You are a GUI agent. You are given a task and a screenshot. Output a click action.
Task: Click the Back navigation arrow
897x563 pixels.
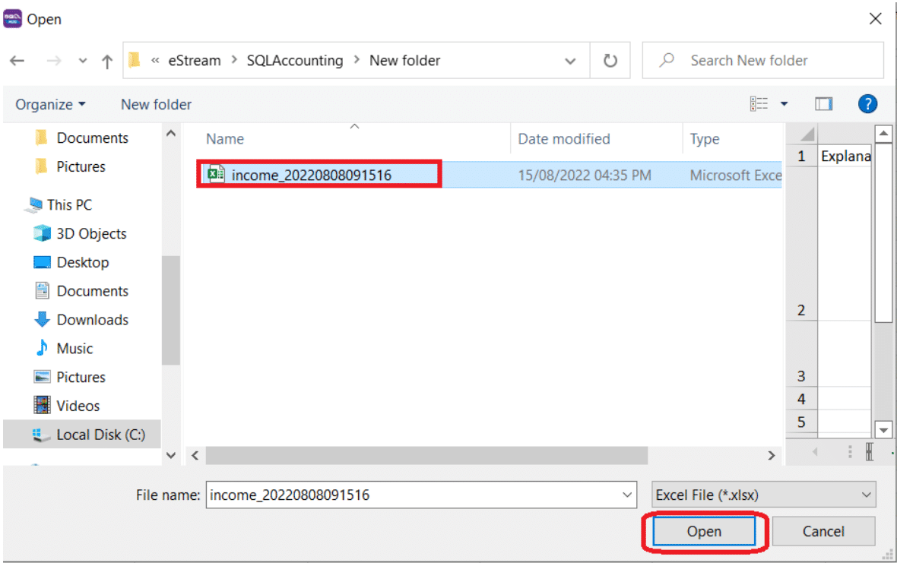click(17, 61)
